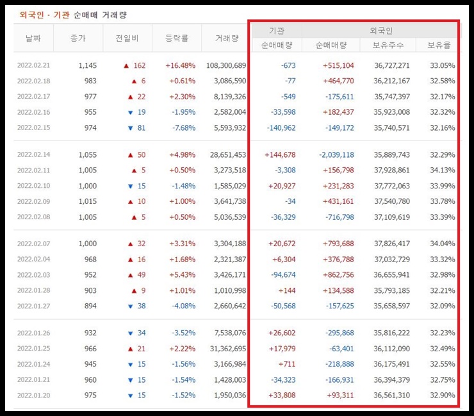The image size is (474, 416).
Task: Click the -4.08% change rate
Action: (x=184, y=306)
